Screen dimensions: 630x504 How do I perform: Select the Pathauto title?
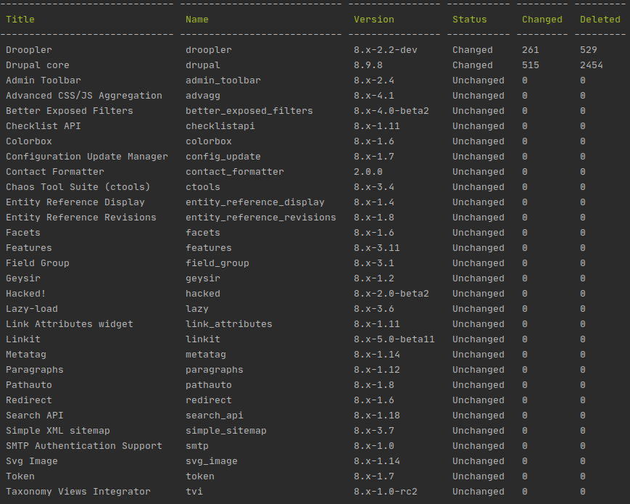click(29, 386)
